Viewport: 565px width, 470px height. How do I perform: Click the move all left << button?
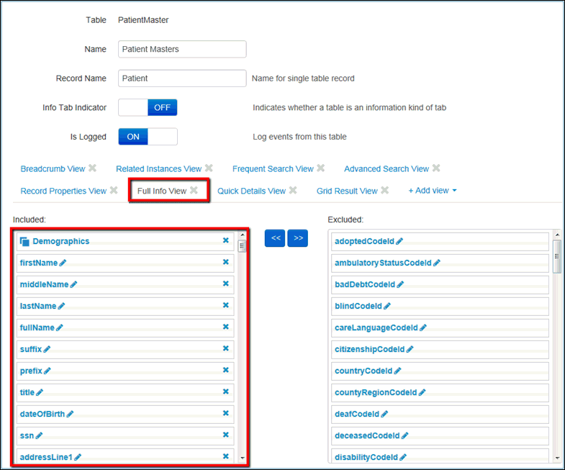click(274, 238)
